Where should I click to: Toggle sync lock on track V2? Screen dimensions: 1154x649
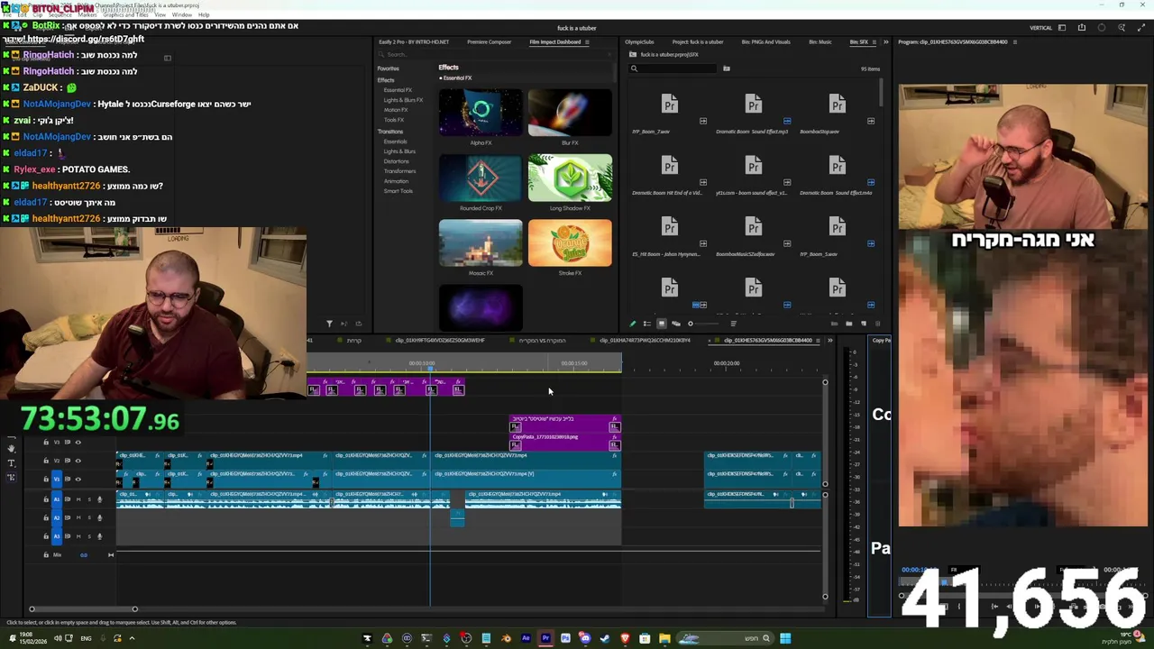tap(68, 461)
